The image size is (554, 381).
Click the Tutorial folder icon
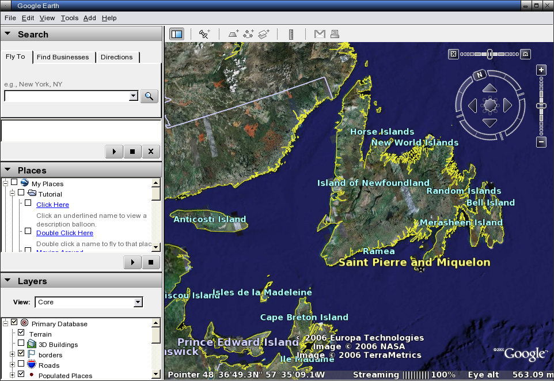point(32,193)
